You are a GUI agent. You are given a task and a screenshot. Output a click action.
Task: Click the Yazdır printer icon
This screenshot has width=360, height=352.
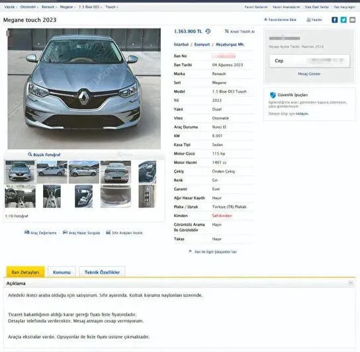coord(308,20)
